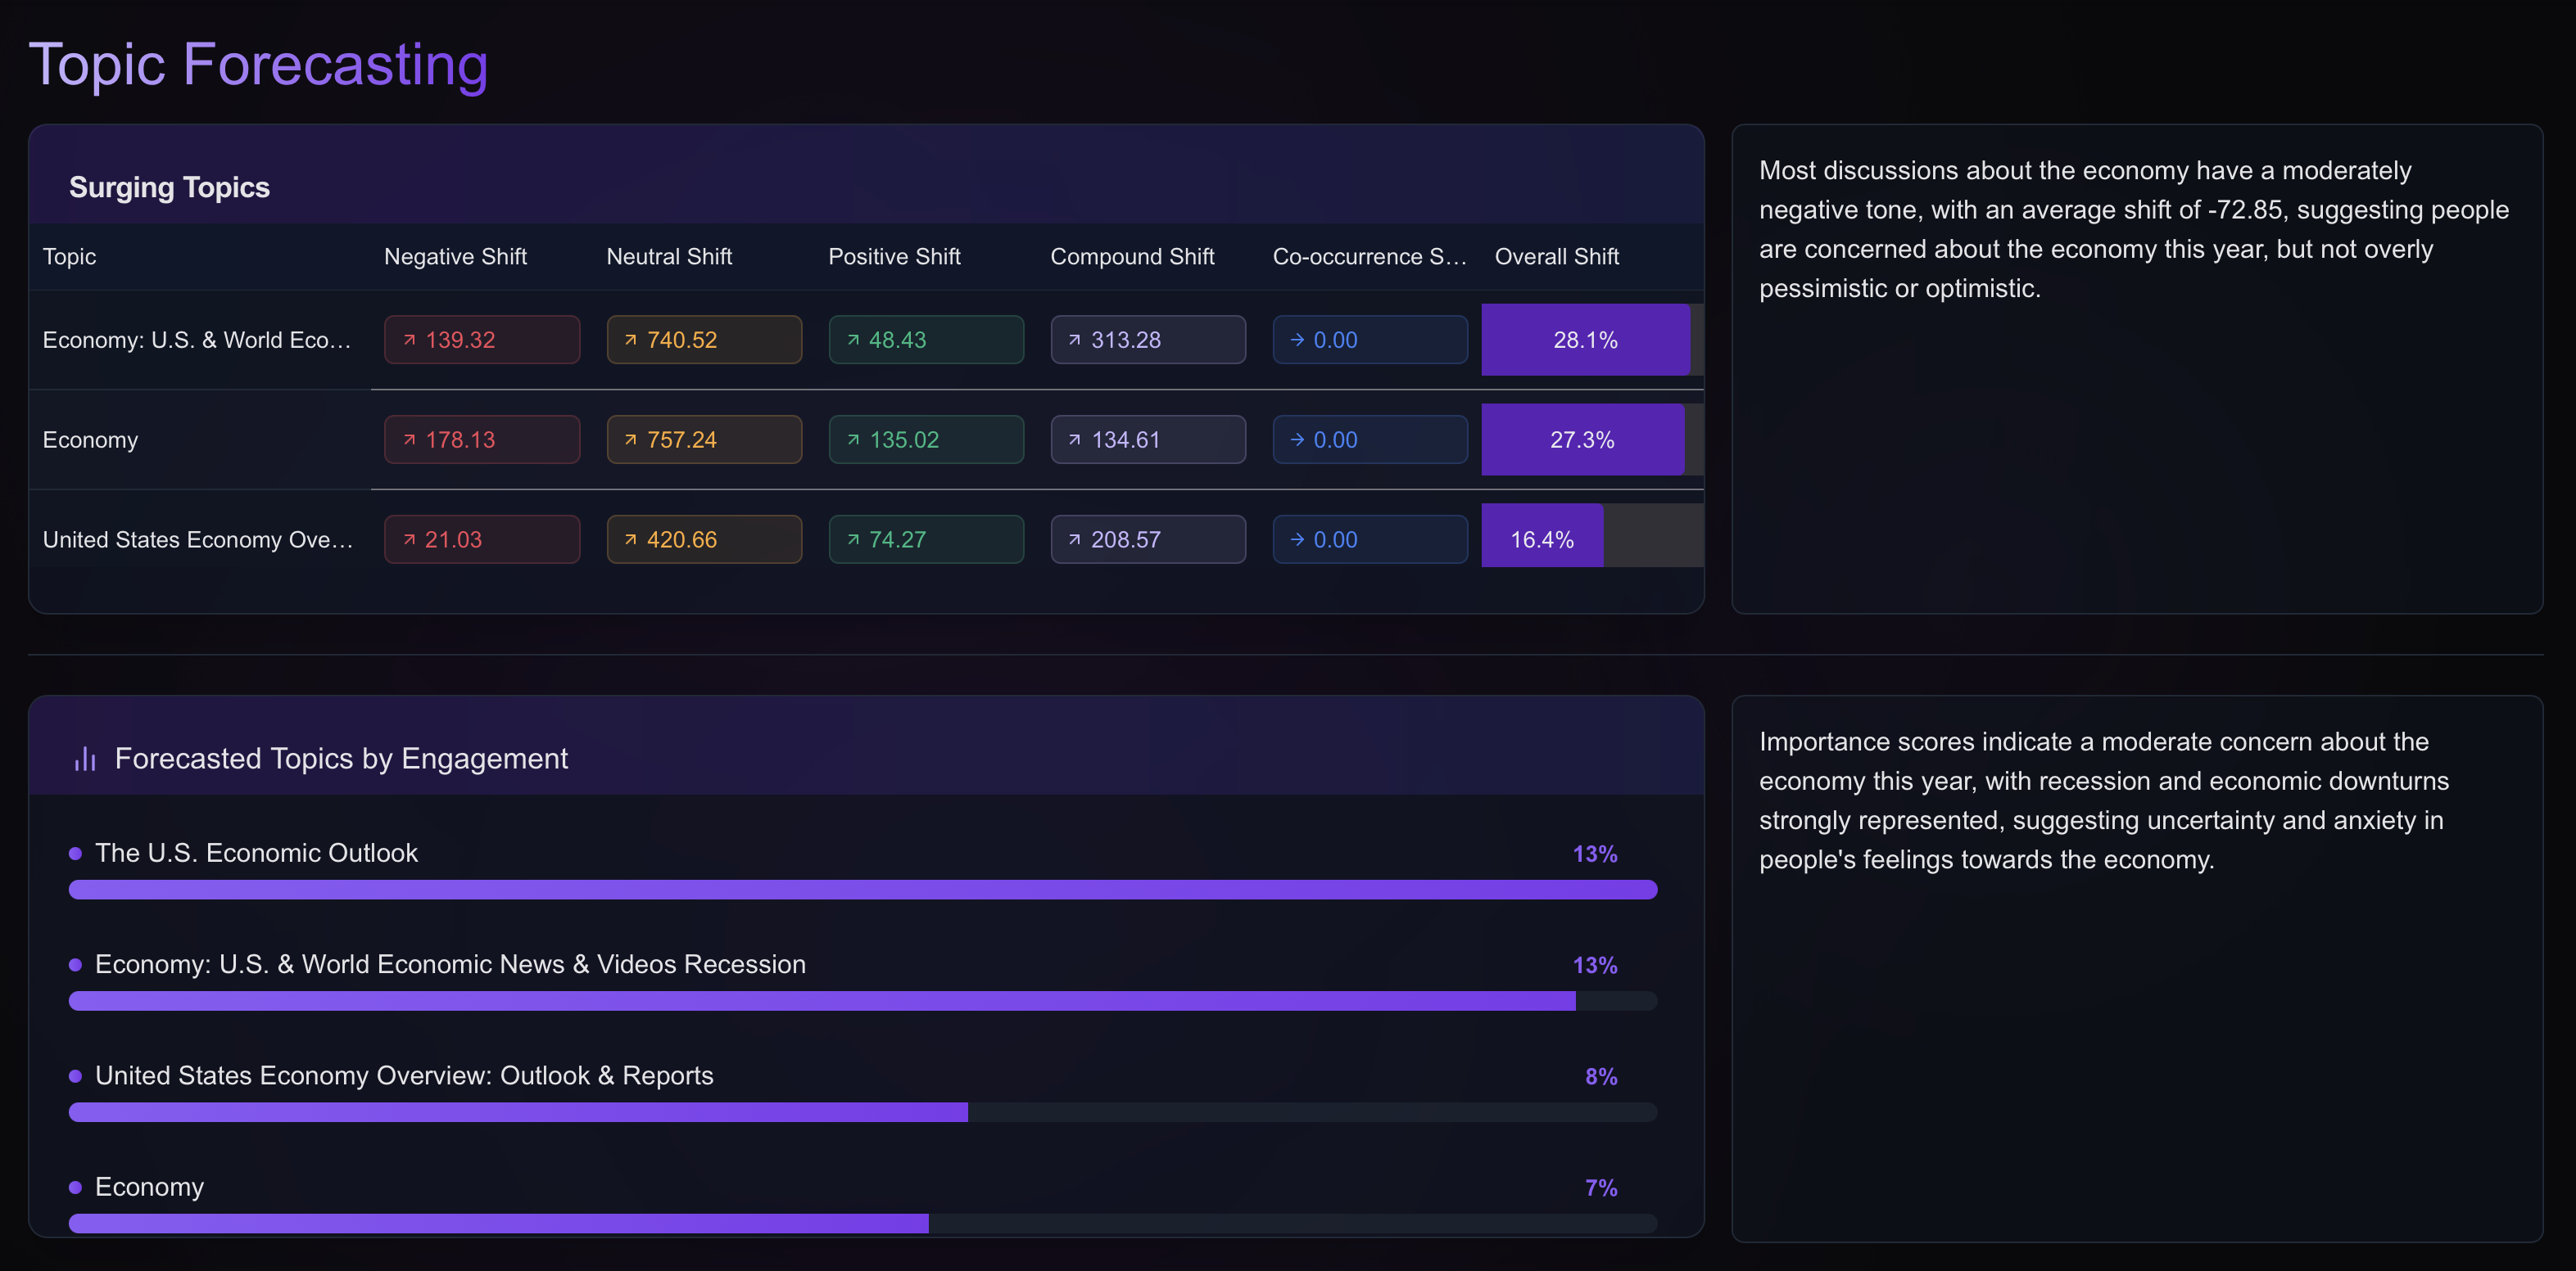Click the up-arrow icon in 139.32 negative shift
Image resolution: width=2576 pixels, height=1271 pixels.
pyautogui.click(x=409, y=340)
